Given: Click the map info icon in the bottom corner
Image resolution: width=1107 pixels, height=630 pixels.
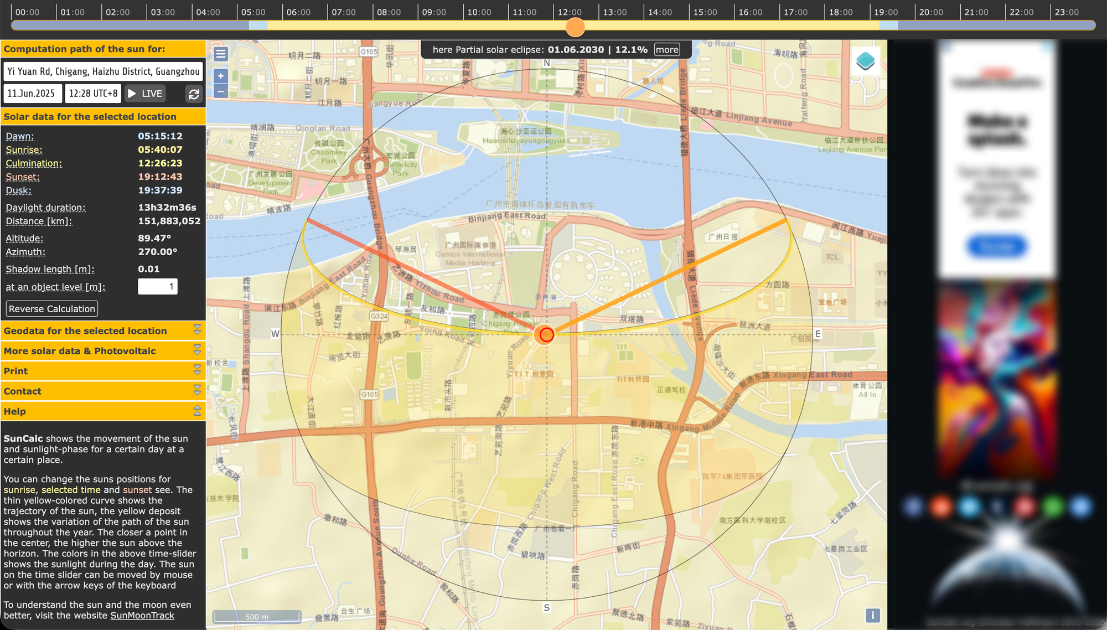Looking at the screenshot, I should click(872, 615).
